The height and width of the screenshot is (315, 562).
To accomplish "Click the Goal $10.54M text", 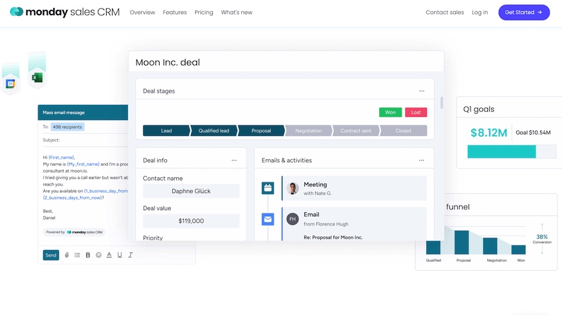I will [533, 133].
